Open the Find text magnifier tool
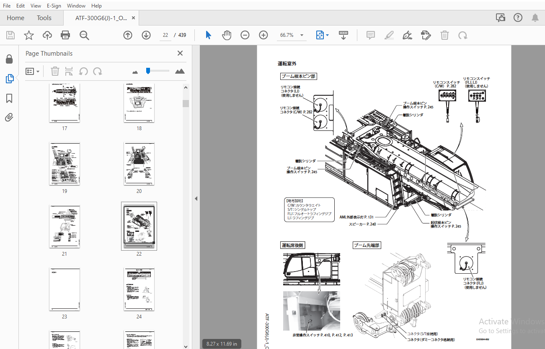545x349 pixels. (85, 35)
